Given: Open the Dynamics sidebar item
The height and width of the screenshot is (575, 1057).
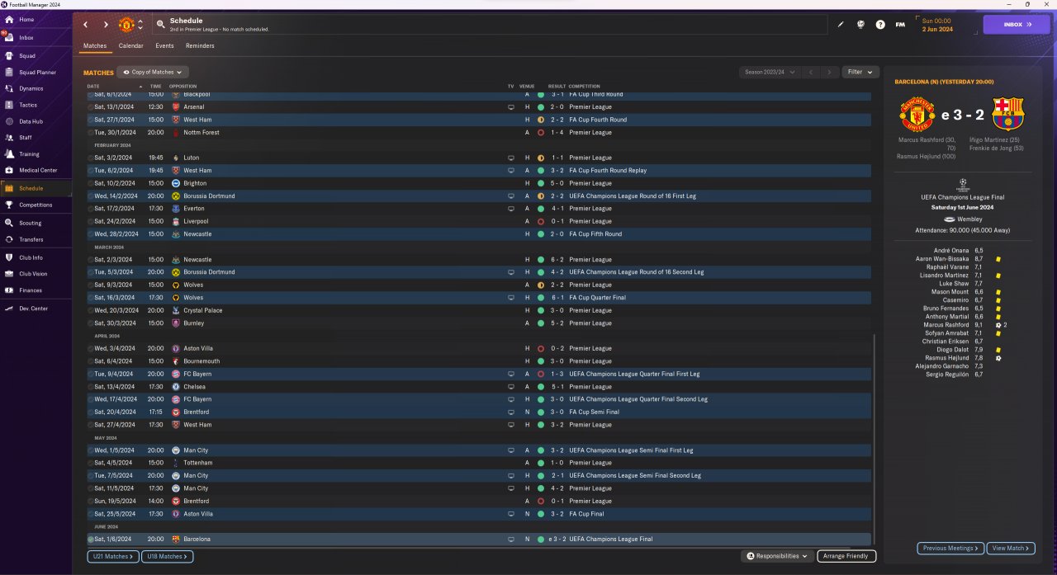Looking at the screenshot, I should pos(31,88).
